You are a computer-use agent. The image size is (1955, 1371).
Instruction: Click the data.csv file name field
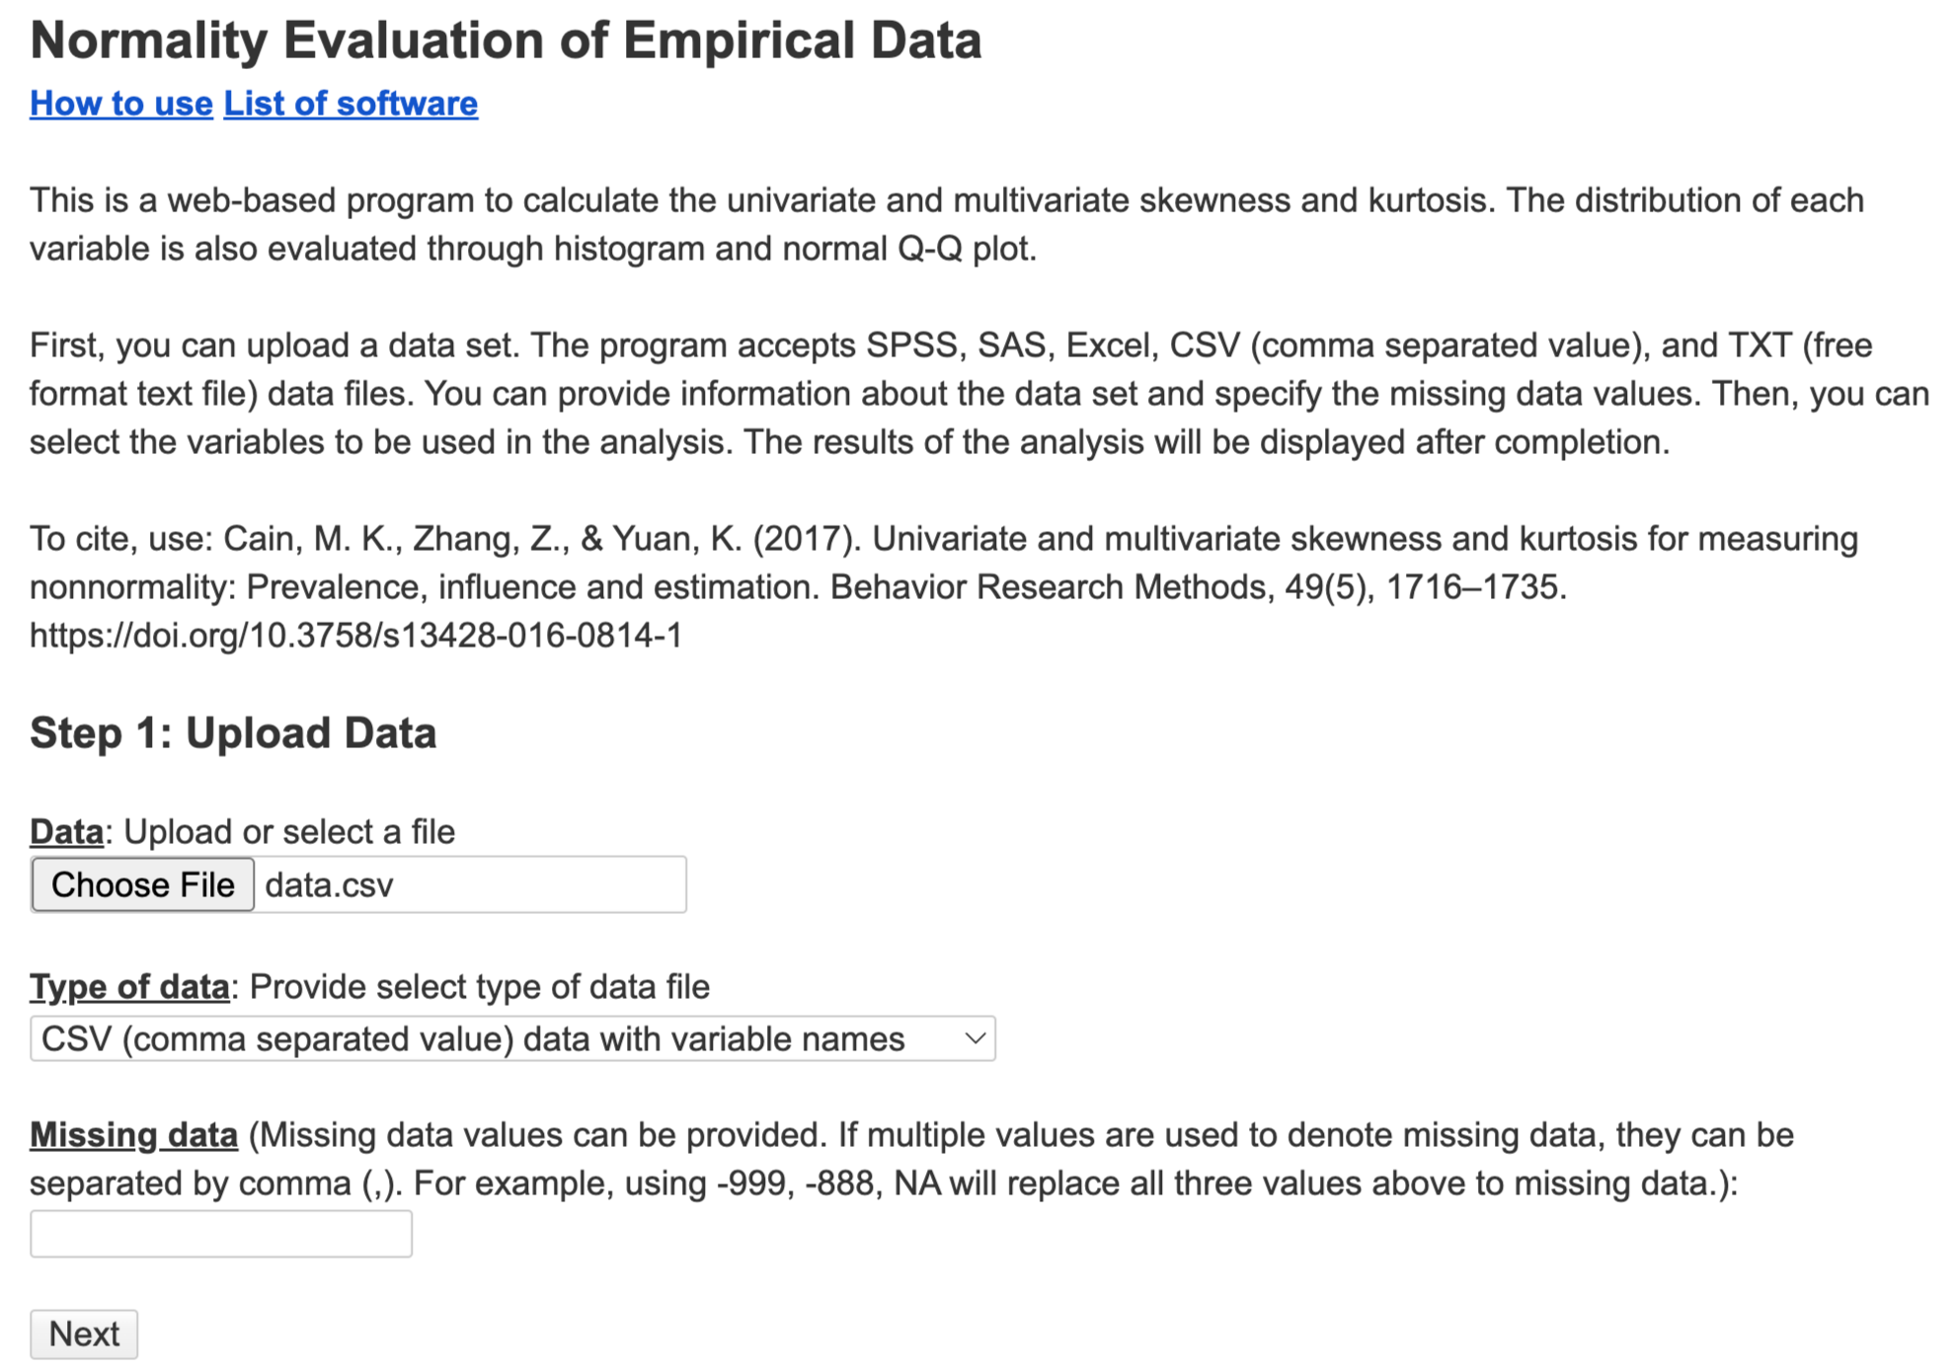click(x=469, y=884)
